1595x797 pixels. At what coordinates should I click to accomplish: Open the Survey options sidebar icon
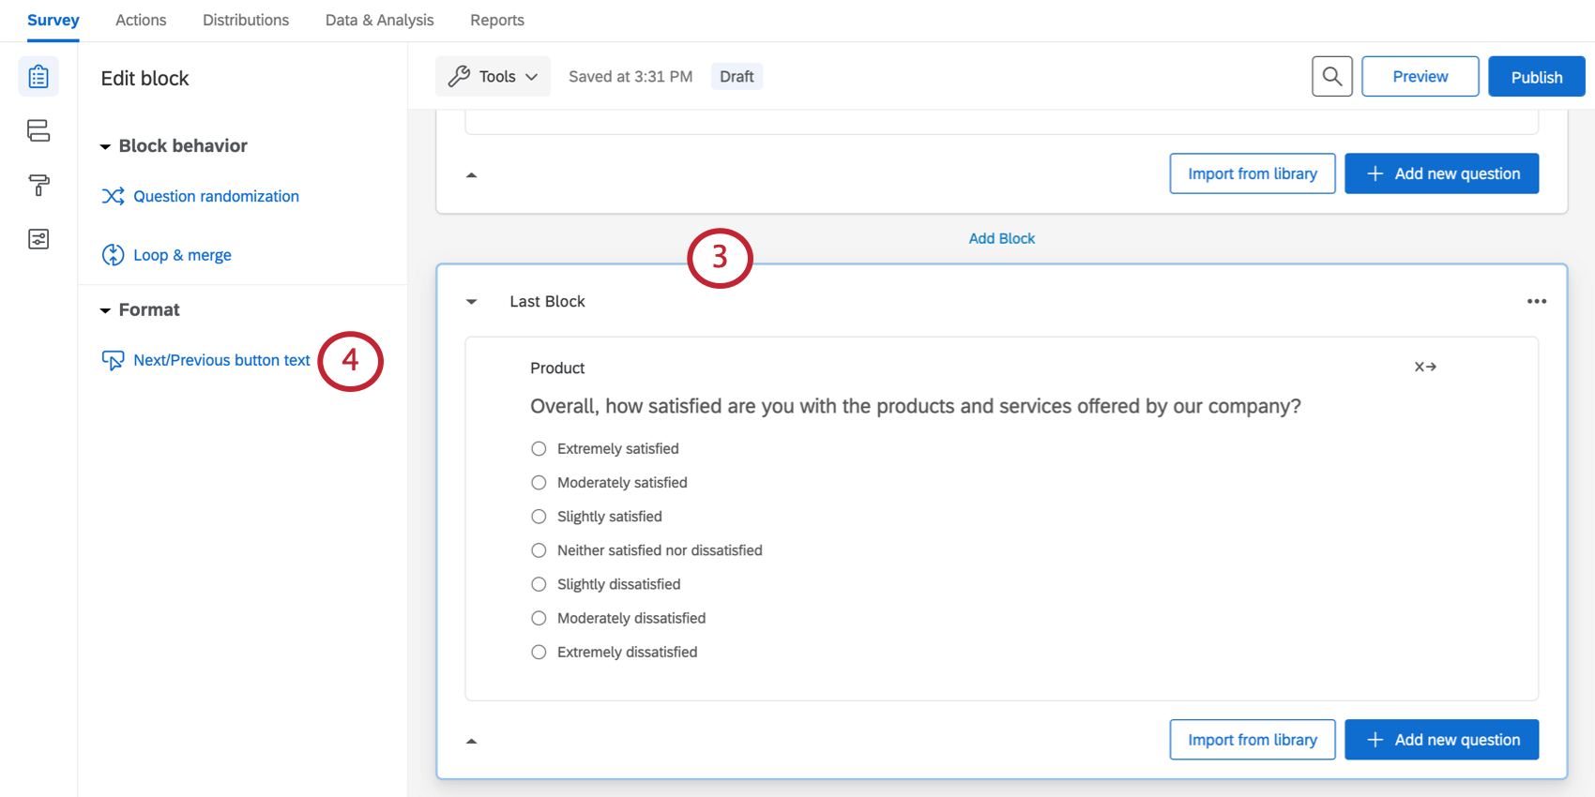coord(38,239)
